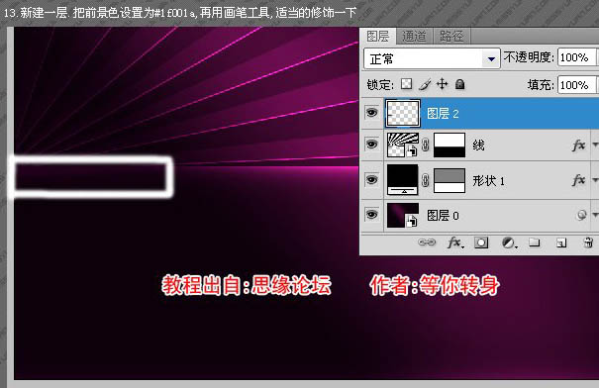599x388 pixels.
Task: Click the 填充 100% field
Action: coord(576,85)
